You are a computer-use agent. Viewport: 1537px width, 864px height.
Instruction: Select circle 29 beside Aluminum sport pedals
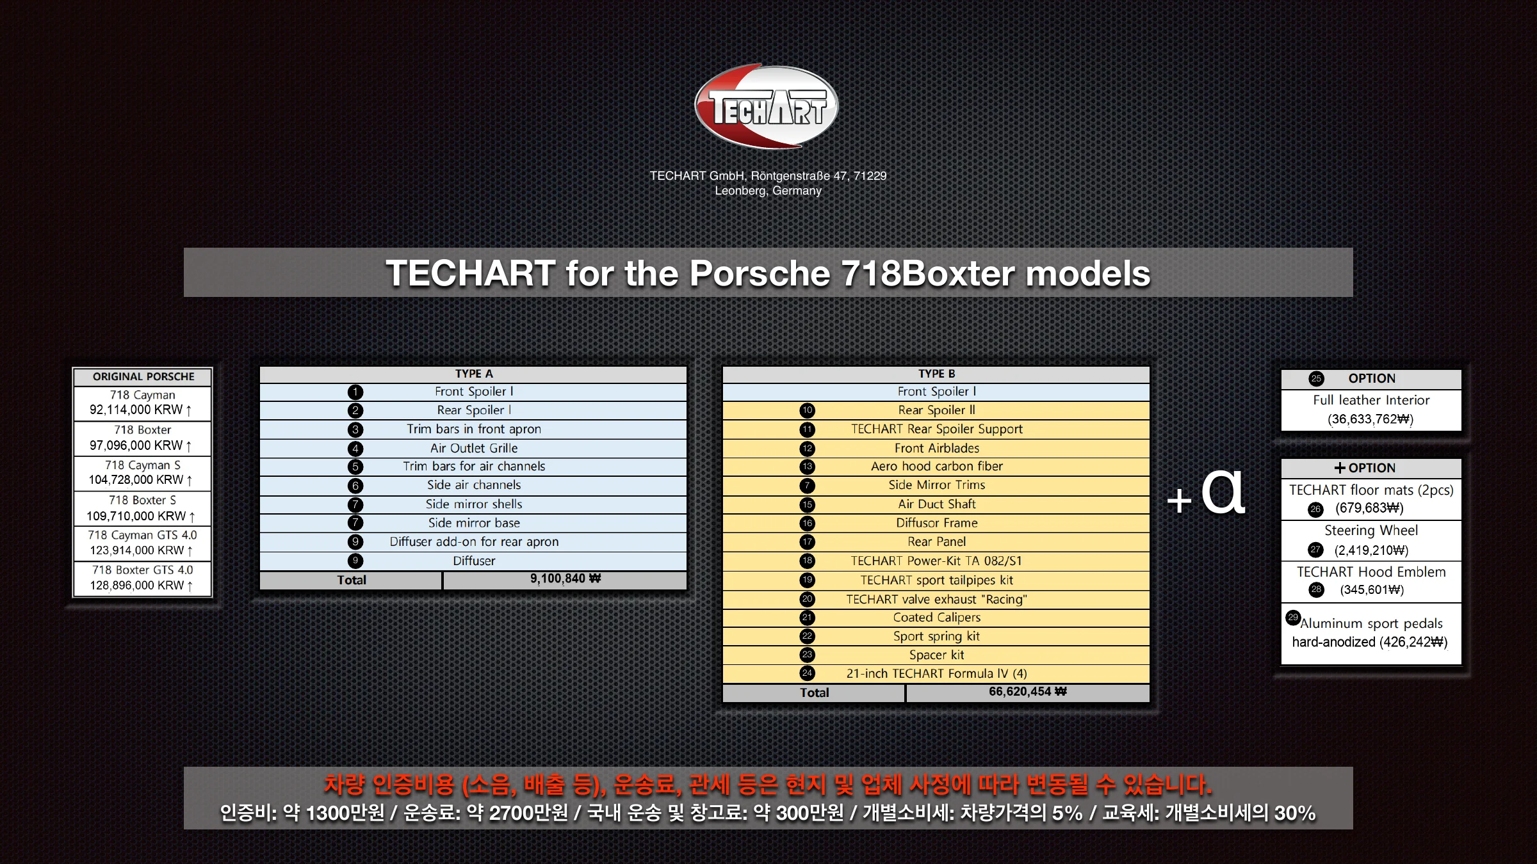[1293, 618]
